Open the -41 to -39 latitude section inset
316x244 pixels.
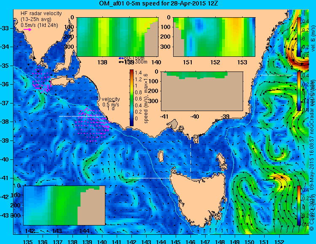pos(202,91)
